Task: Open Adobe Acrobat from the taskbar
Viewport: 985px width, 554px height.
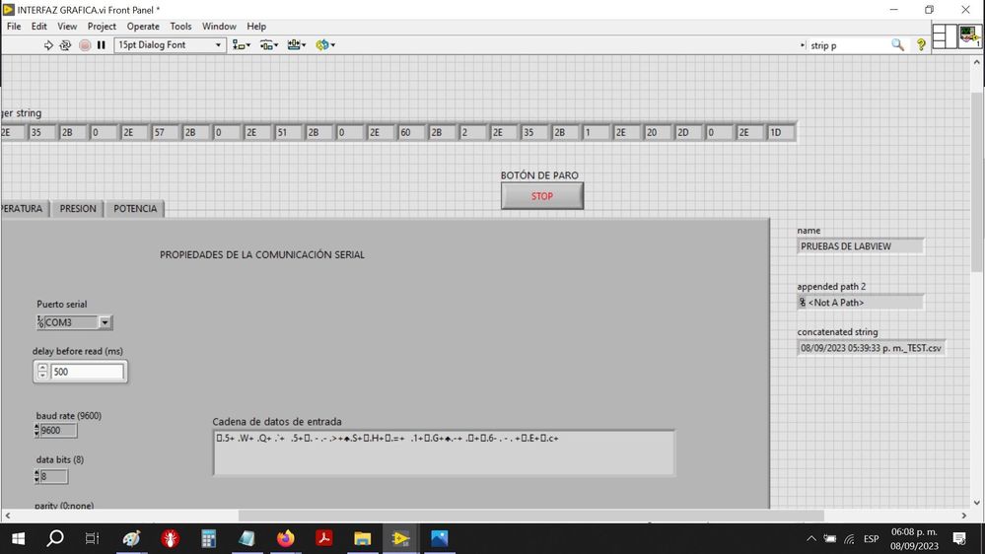Action: coord(324,538)
